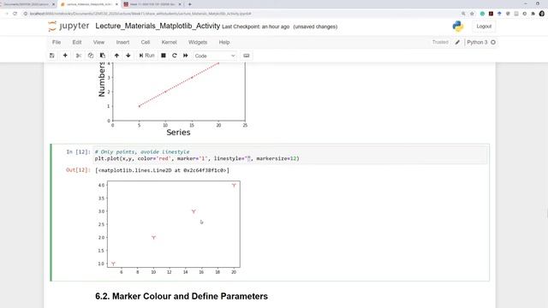The height and width of the screenshot is (308, 548).
Task: Click the blue arrow extension icon
Action: (499, 14)
